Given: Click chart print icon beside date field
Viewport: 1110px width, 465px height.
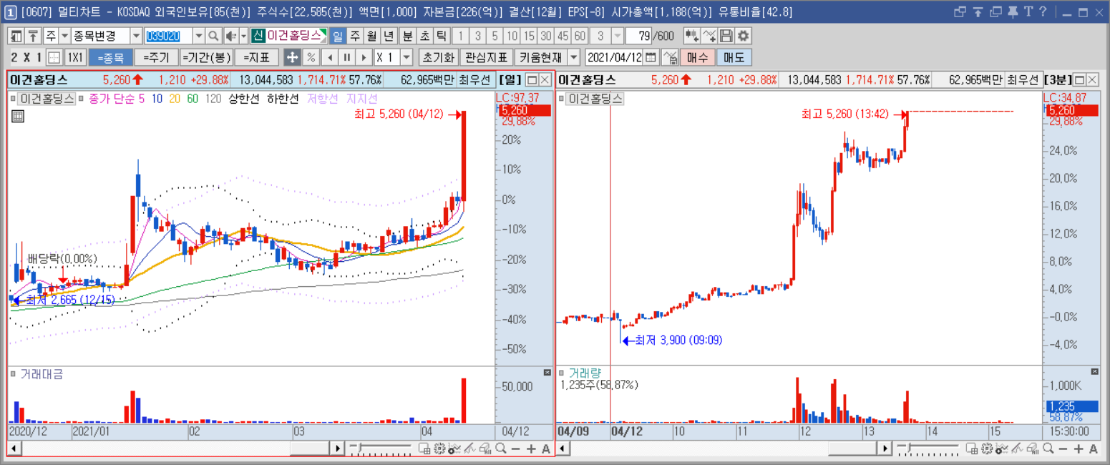Looking at the screenshot, I should 670,57.
